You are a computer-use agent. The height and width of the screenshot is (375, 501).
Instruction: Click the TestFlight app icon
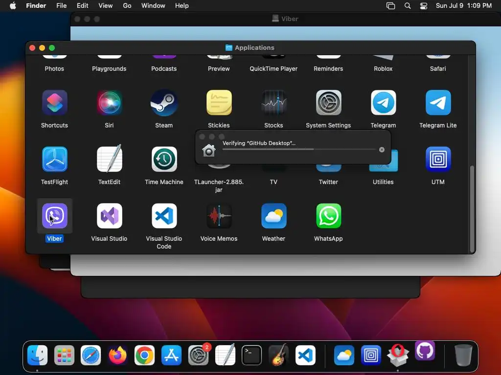point(55,159)
